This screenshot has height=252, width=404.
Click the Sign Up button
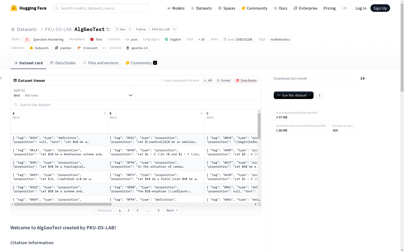point(380,8)
